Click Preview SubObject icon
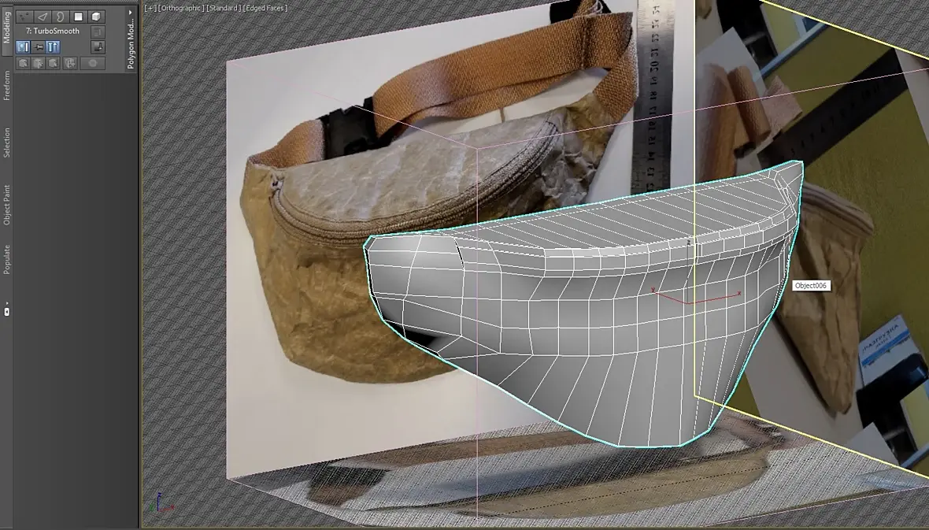929x530 pixels. point(38,63)
